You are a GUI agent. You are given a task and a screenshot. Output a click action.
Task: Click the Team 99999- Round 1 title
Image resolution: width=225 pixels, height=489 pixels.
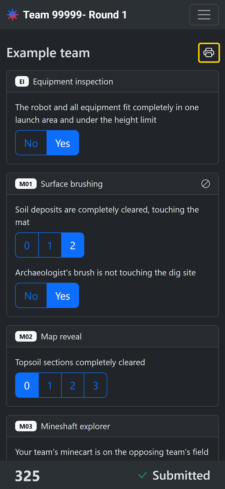75,15
